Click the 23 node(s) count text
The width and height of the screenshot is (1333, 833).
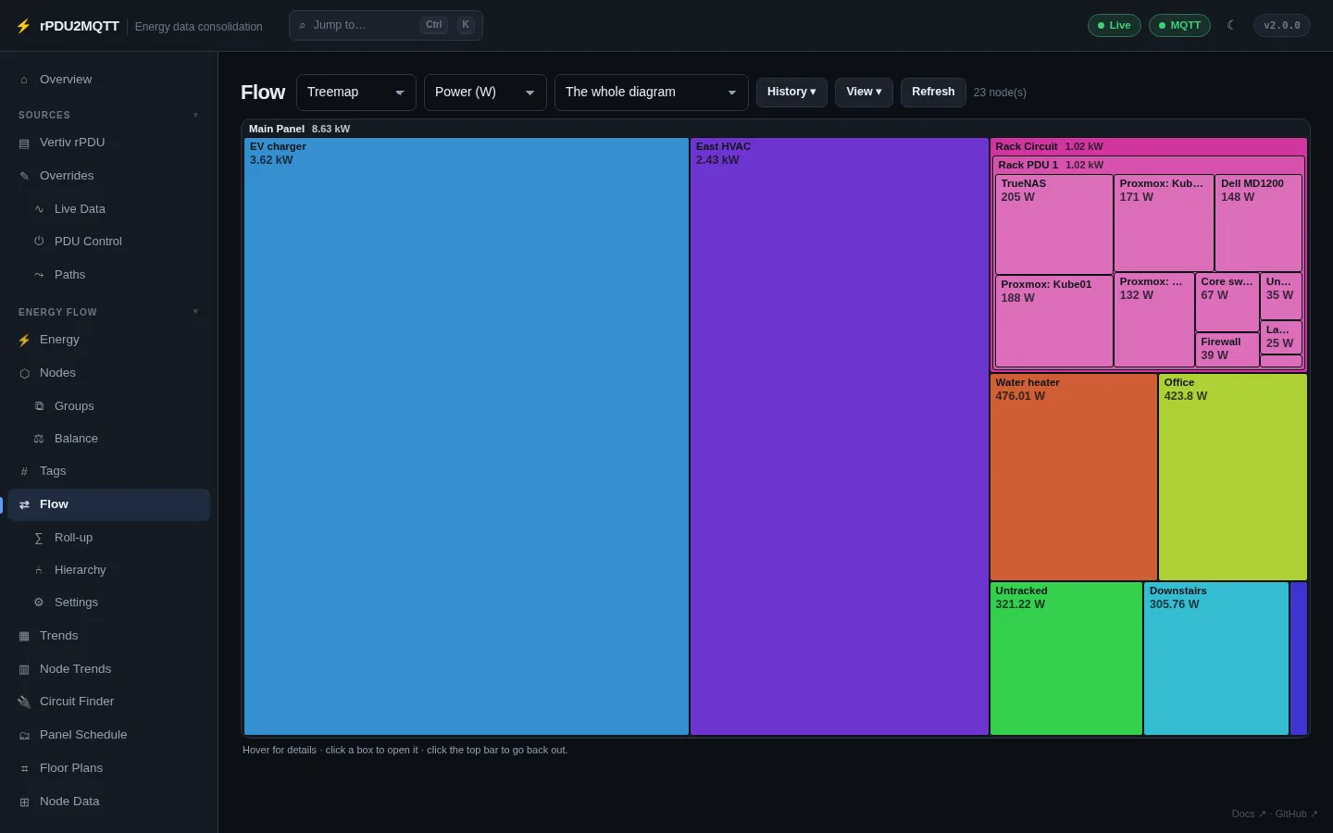1000,93
